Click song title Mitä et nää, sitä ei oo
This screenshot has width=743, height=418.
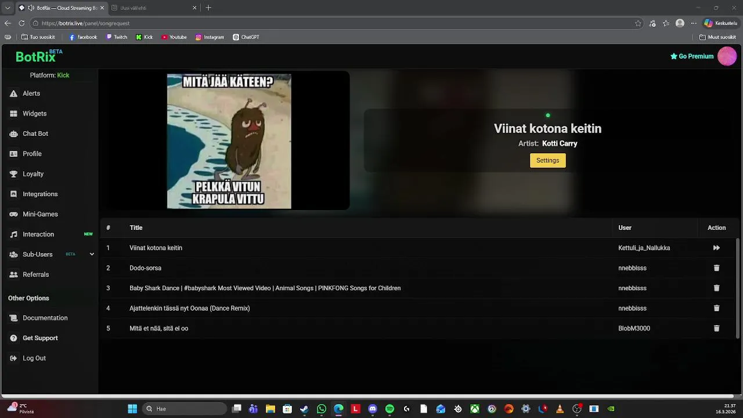pyautogui.click(x=159, y=329)
